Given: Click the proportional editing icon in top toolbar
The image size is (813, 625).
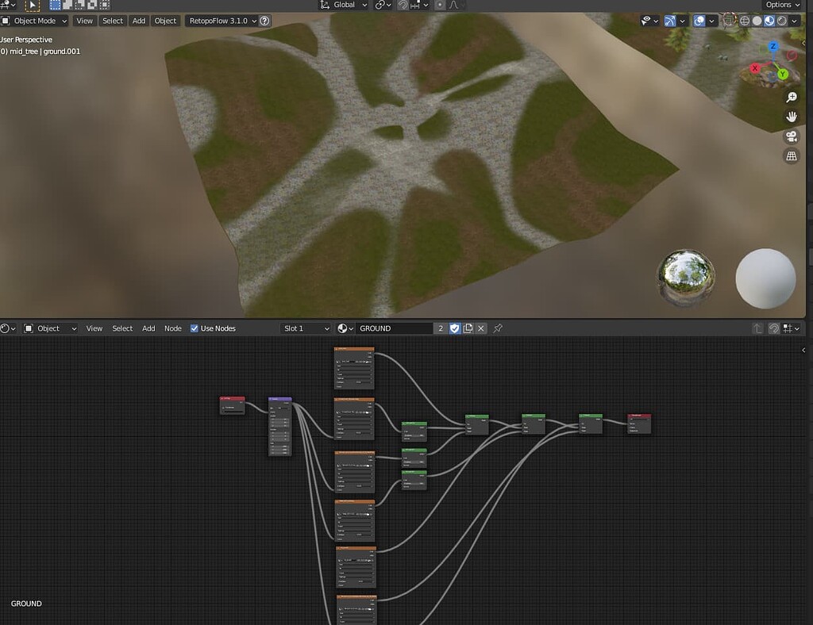Looking at the screenshot, I should click(439, 5).
